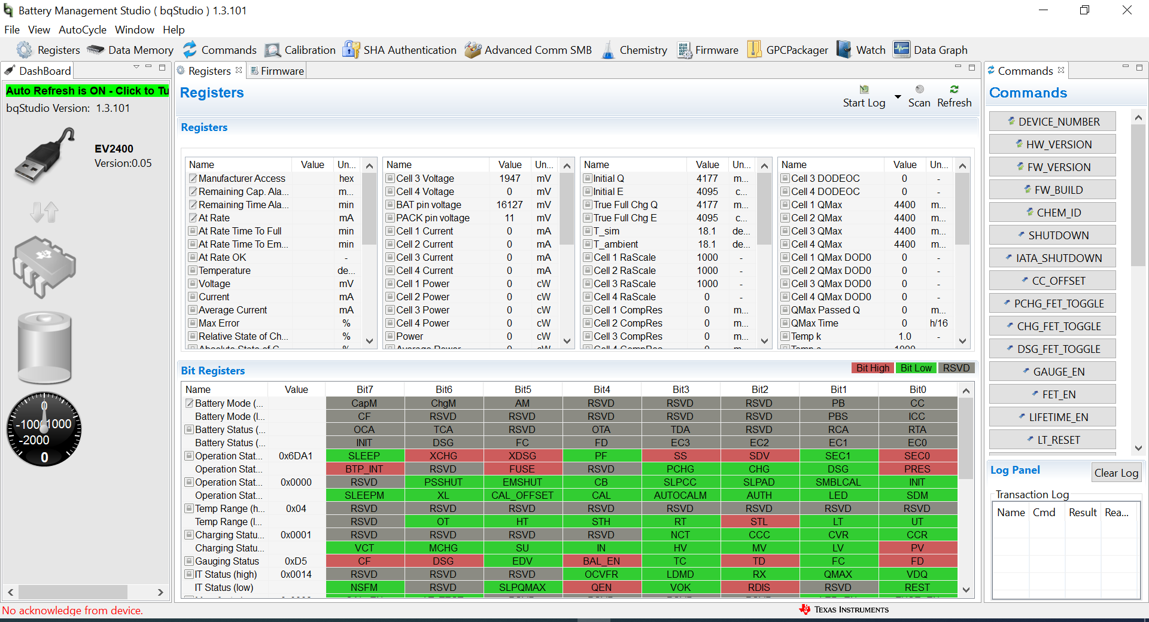Image resolution: width=1149 pixels, height=622 pixels.
Task: Select the SLEEP bit cell
Action: tap(364, 456)
